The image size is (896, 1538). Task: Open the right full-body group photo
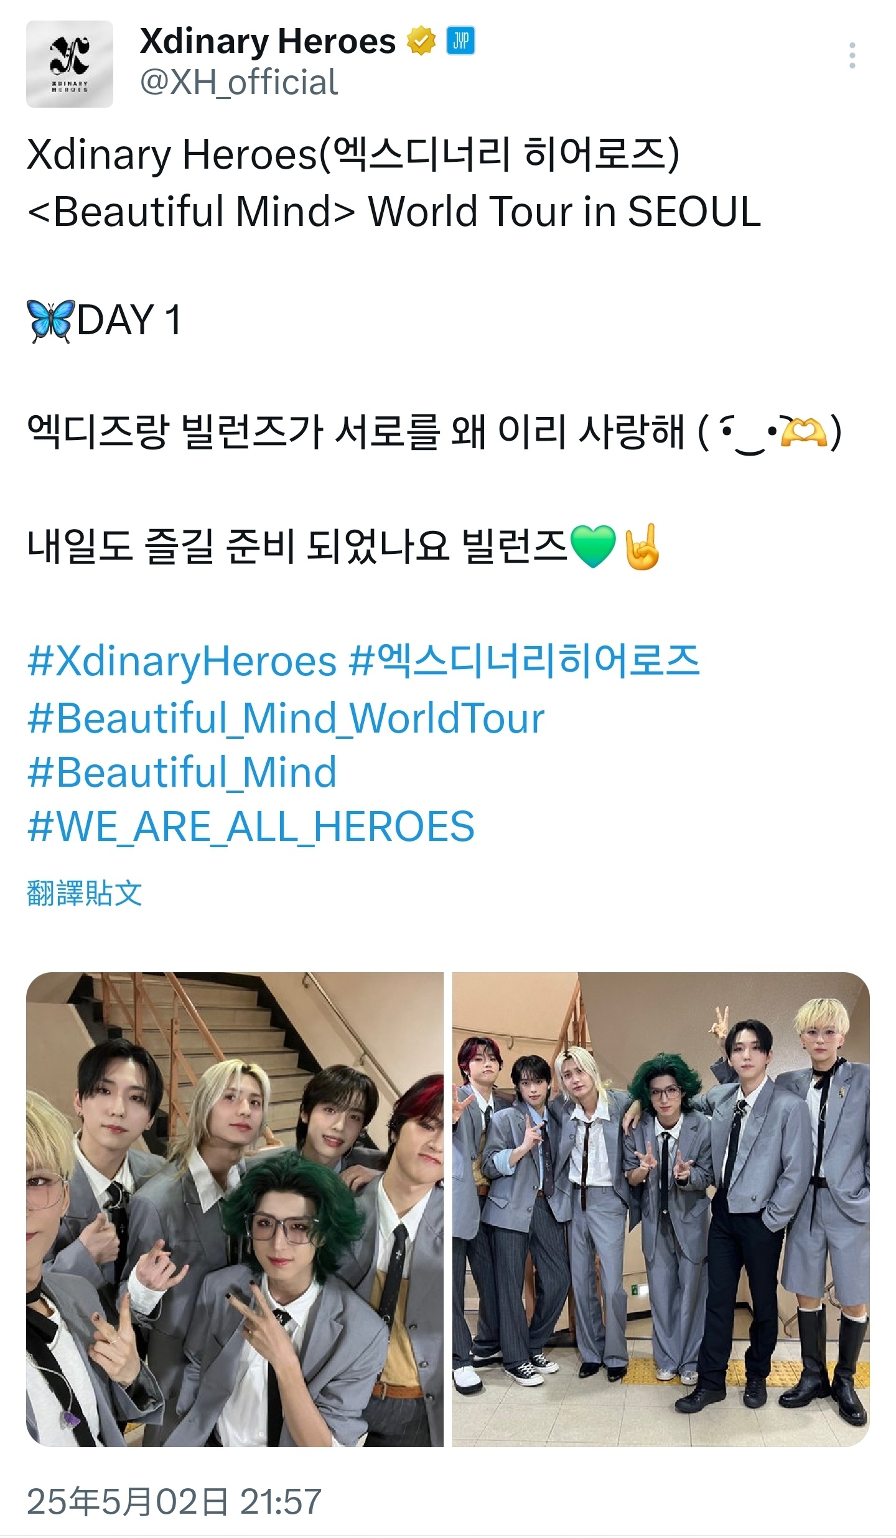coord(661,1209)
